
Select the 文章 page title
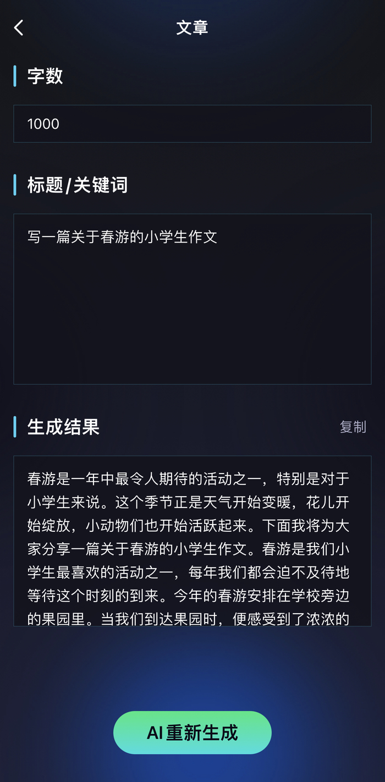[x=192, y=27]
